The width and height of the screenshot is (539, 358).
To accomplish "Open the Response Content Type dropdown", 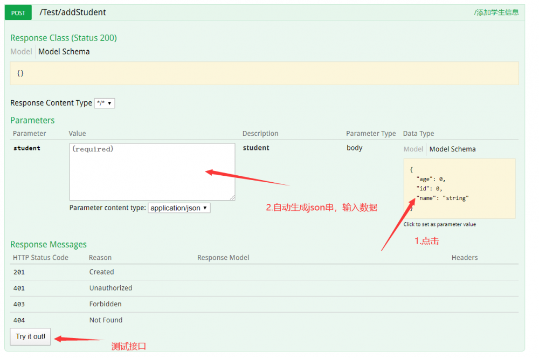I will [x=105, y=102].
